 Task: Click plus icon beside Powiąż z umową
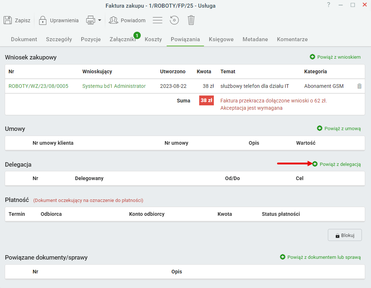coord(319,128)
